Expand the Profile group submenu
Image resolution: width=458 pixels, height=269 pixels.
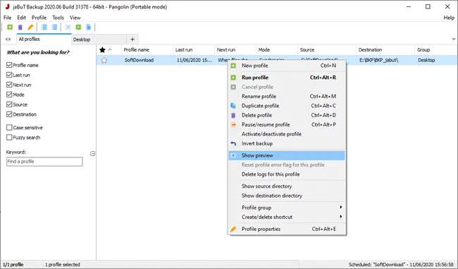point(287,208)
